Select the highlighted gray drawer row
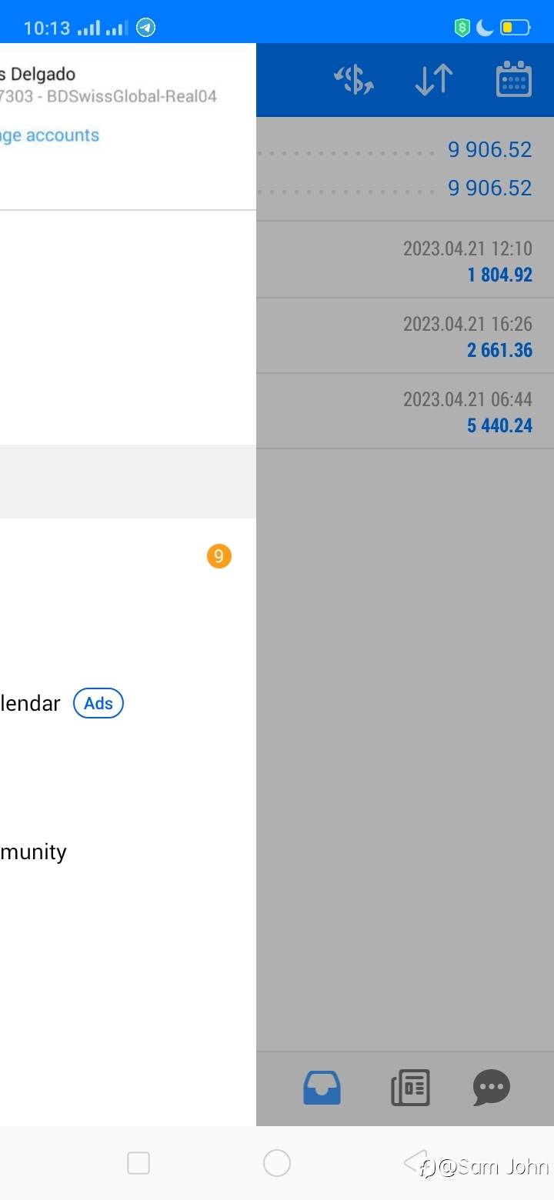 pyautogui.click(x=128, y=482)
